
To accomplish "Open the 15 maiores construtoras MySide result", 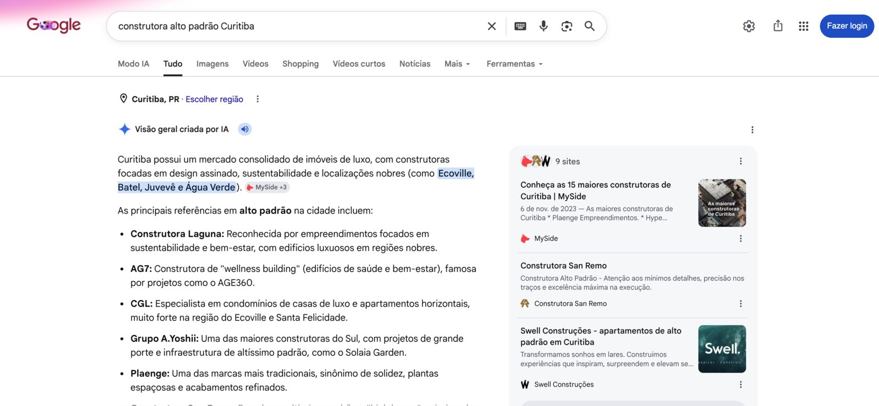I will pyautogui.click(x=596, y=191).
